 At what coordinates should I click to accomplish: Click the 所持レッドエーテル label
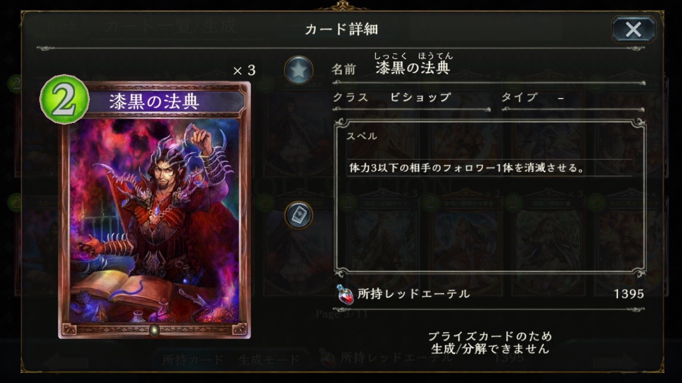click(414, 294)
